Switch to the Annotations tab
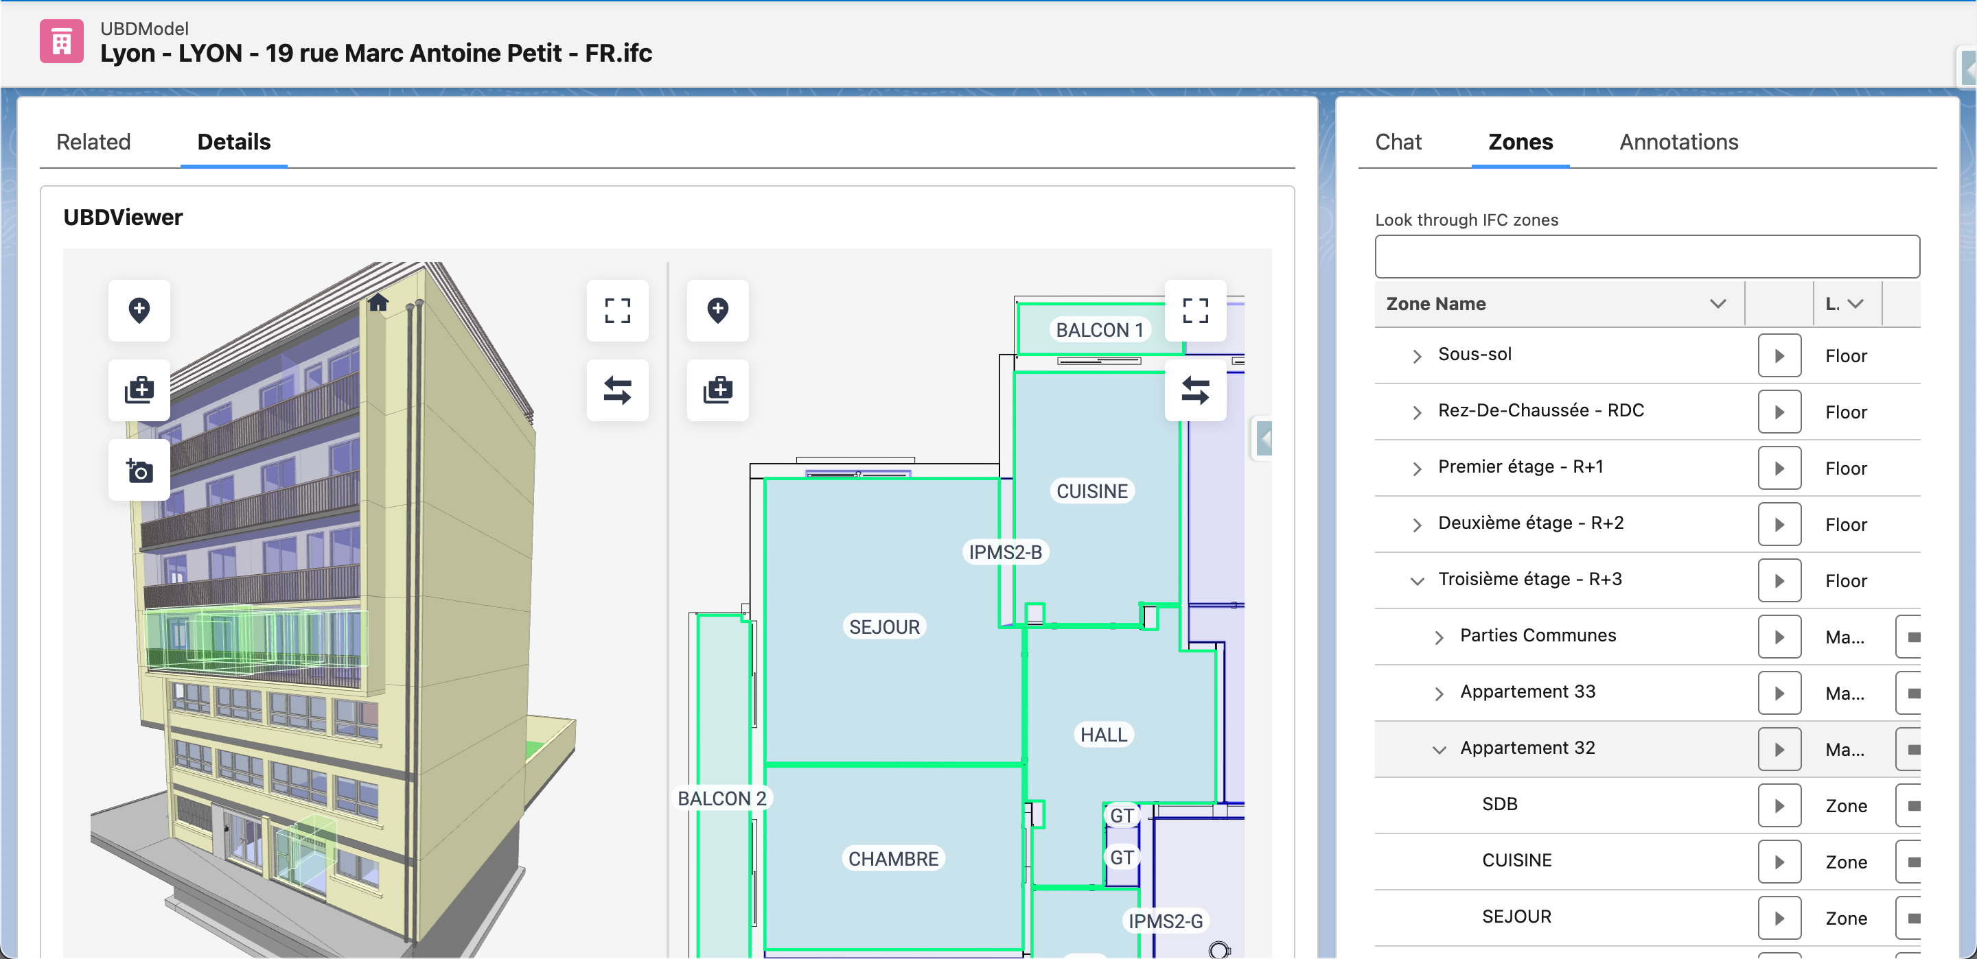Image resolution: width=1977 pixels, height=959 pixels. (x=1678, y=142)
